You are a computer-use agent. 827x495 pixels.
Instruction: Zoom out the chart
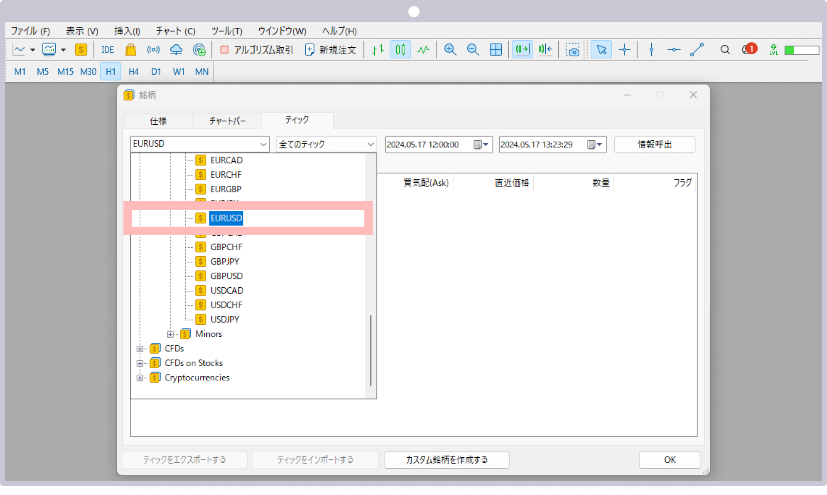[x=473, y=50]
